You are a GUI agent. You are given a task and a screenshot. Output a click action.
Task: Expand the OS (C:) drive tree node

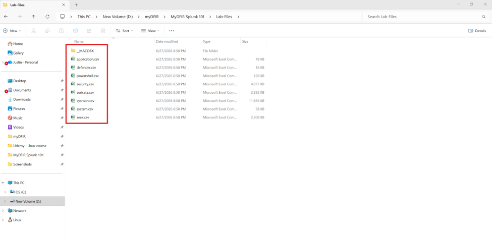5,192
